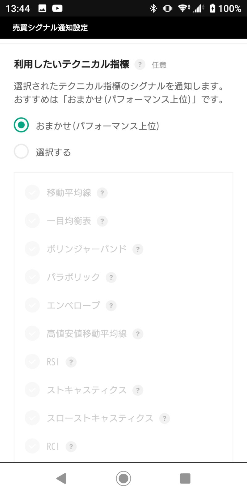Select おまかせ(パフォーマンス上位) radio option
Viewport: 247px width, 495px height.
(x=21, y=125)
